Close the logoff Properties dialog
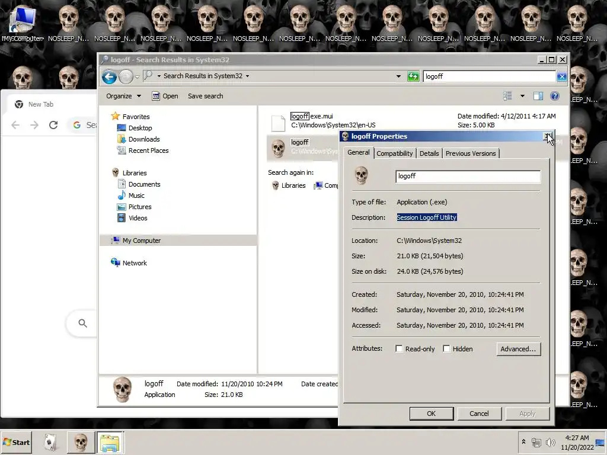Screen dimensions: 607x455 point(548,136)
